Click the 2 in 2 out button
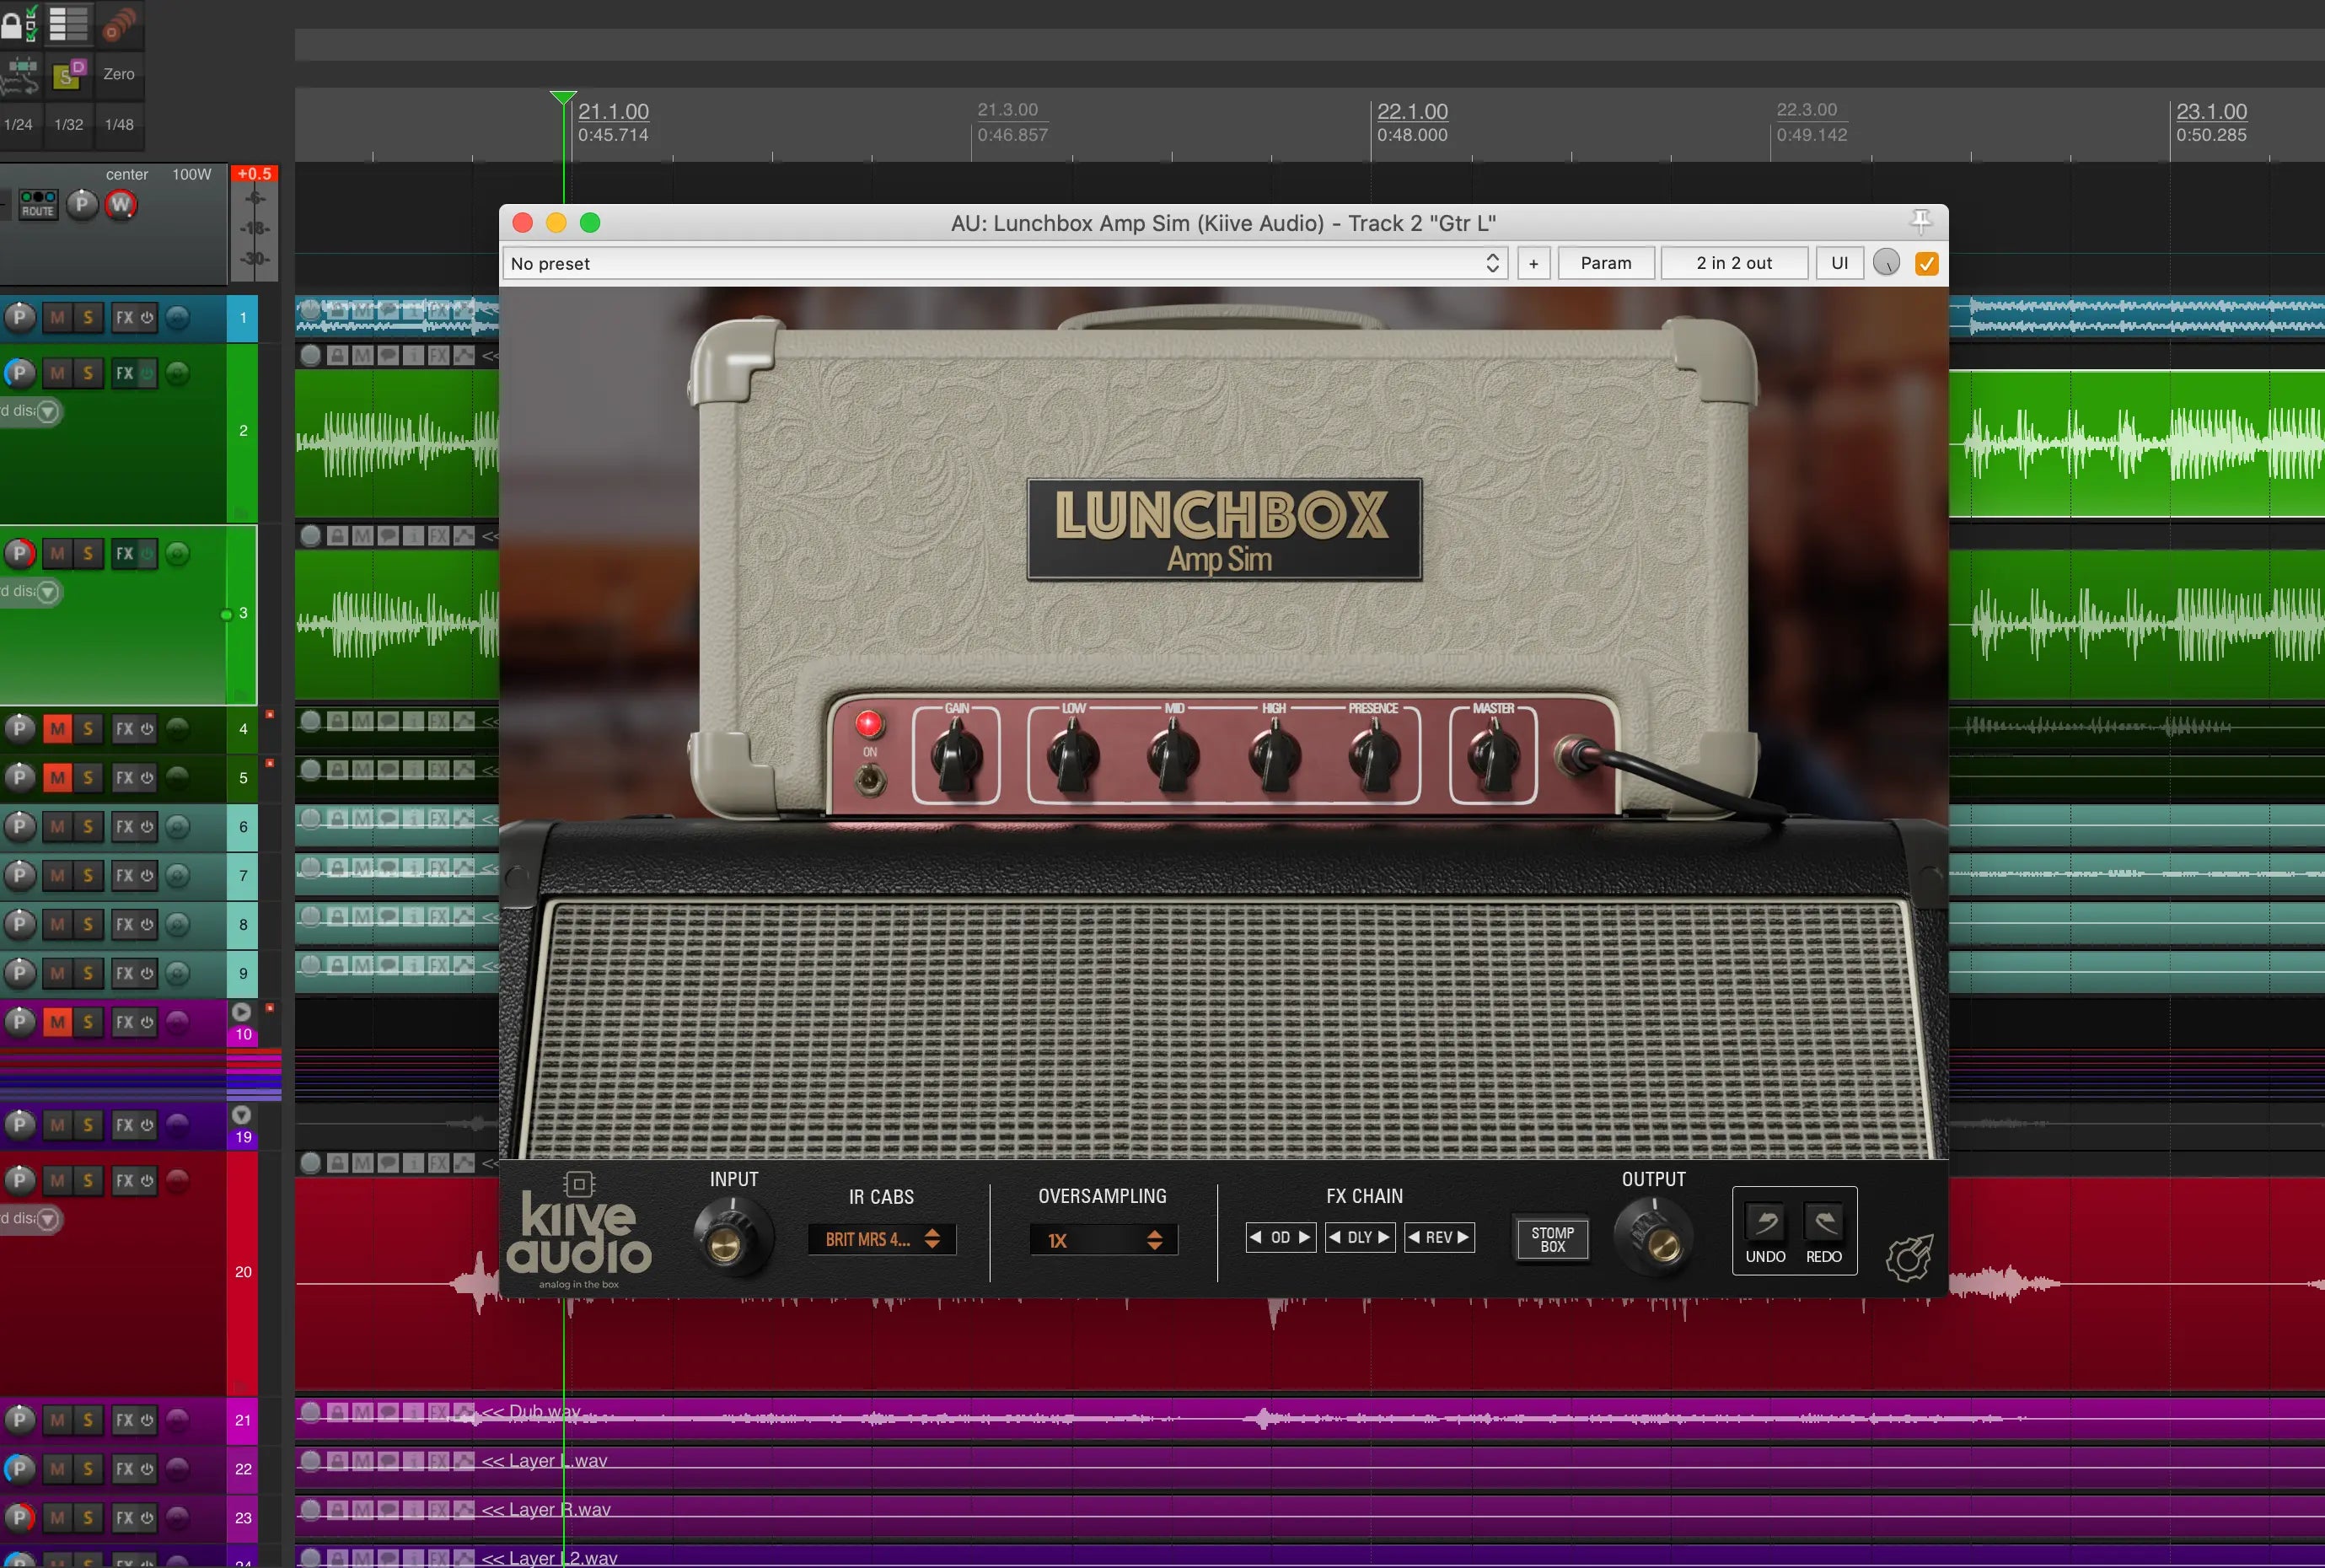Image resolution: width=2325 pixels, height=1568 pixels. (x=1734, y=263)
